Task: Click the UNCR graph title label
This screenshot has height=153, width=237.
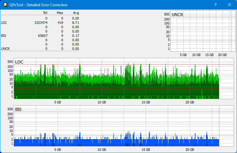Action: coord(177,15)
